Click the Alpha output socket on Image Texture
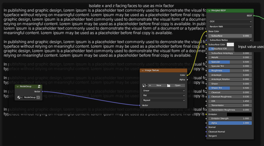The height and width of the screenshot is (146, 264). [x=187, y=80]
